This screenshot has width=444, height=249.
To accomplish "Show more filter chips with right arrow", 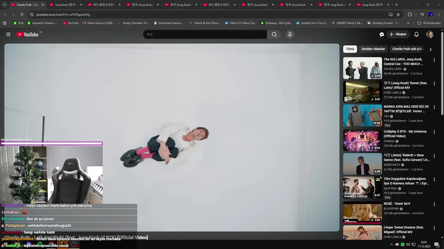I will point(430,49).
